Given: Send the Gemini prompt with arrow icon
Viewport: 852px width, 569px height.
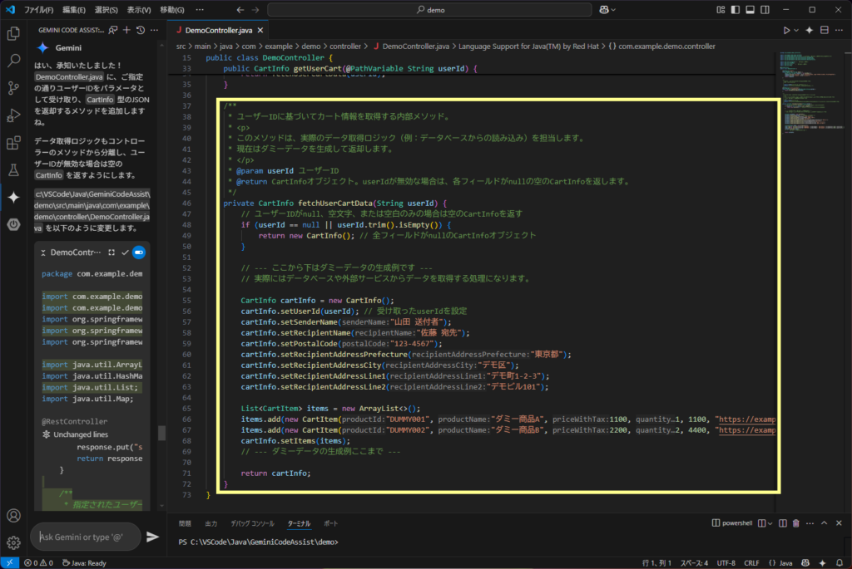Looking at the screenshot, I should [153, 537].
